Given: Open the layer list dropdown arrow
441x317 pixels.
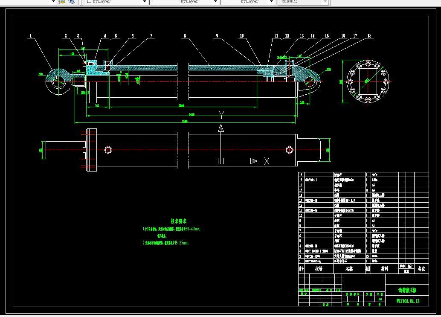Looking at the screenshot, I should (x=53, y=2).
